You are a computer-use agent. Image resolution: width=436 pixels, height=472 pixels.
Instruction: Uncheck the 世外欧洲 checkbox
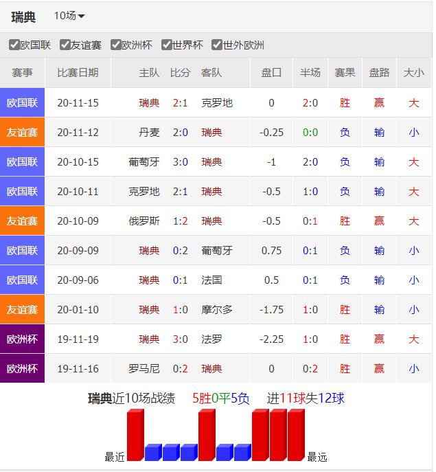pos(218,45)
